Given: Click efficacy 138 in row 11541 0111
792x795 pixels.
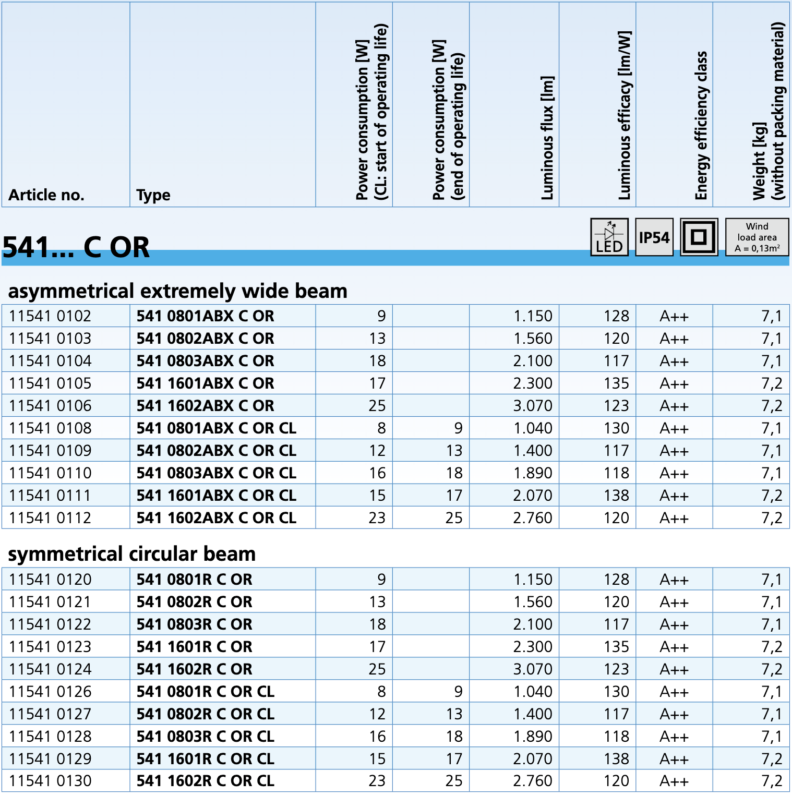Looking at the screenshot, I should (x=617, y=496).
